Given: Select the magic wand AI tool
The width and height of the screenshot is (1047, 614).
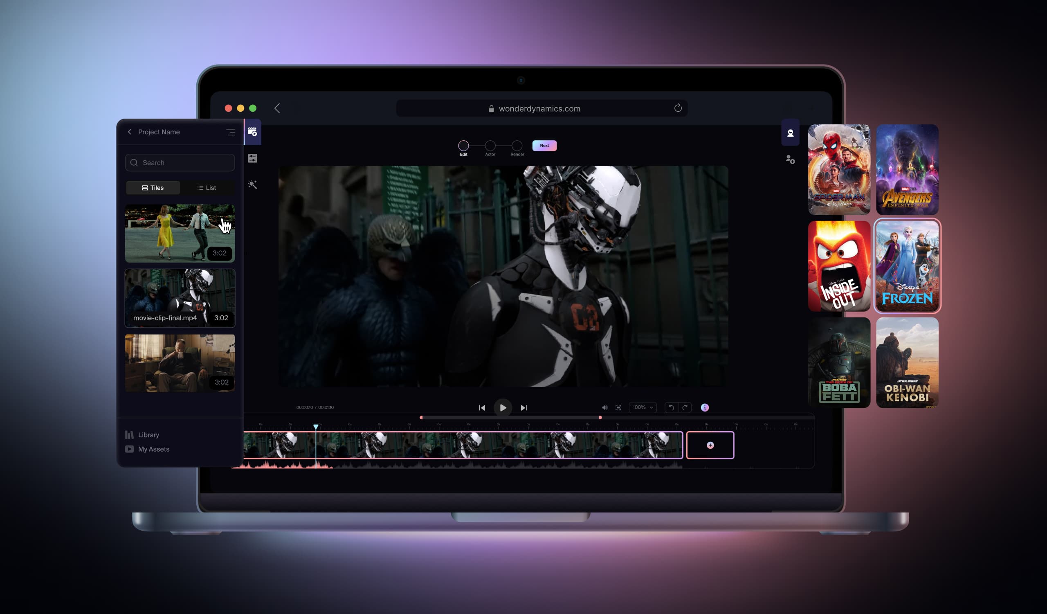Looking at the screenshot, I should [x=254, y=184].
